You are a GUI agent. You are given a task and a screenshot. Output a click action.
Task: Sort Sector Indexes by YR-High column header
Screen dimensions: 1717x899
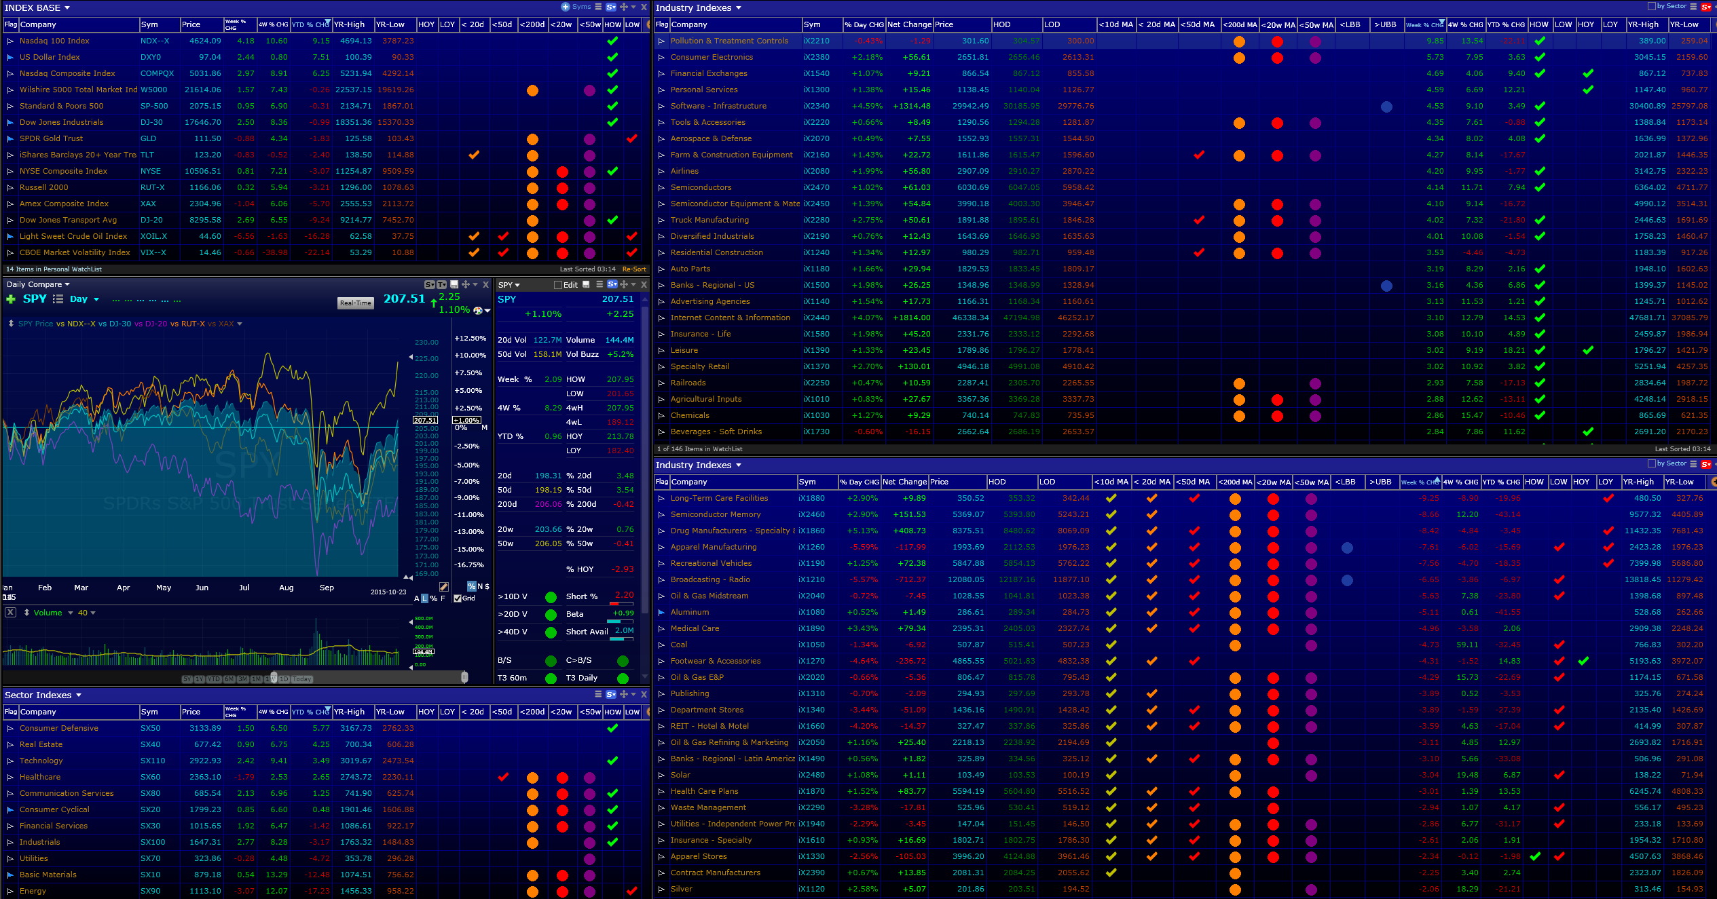[x=352, y=712]
